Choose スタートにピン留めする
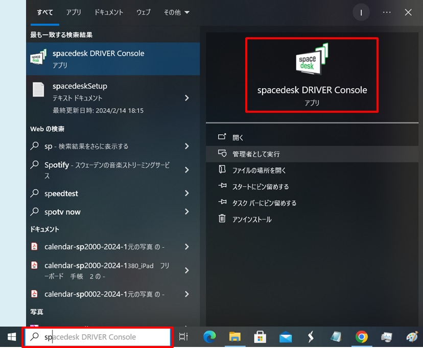The width and height of the screenshot is (423, 348). coord(312,187)
